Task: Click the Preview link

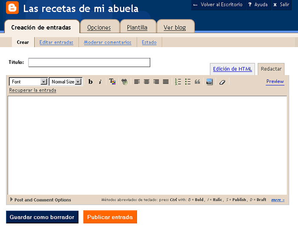Action: pyautogui.click(x=275, y=81)
